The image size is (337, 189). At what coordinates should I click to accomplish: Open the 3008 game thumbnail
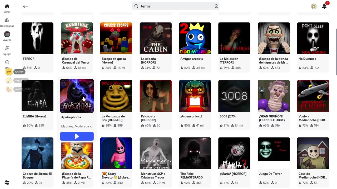pos(234,96)
